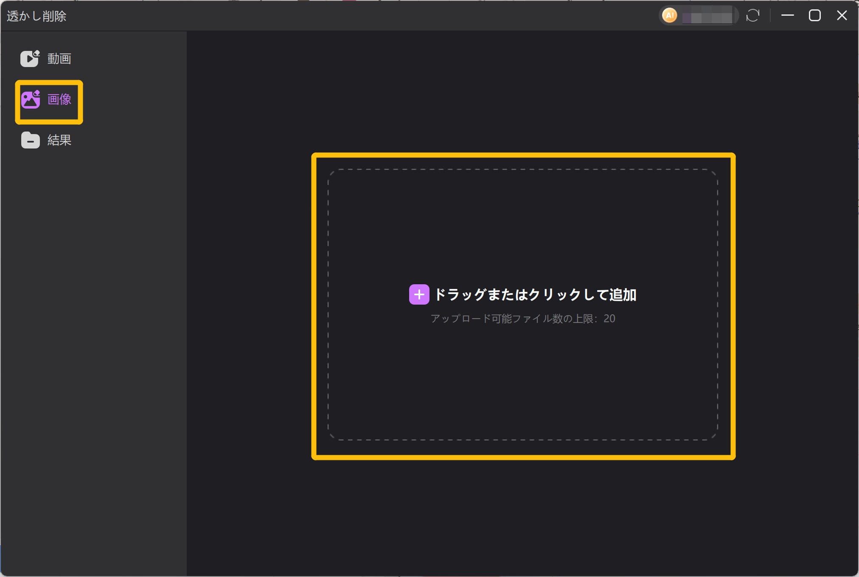Click the purple 画像 image icon

tap(31, 99)
